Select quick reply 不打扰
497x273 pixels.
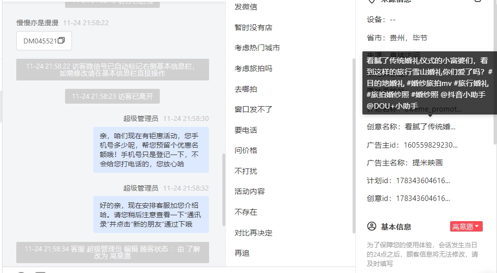tap(246, 171)
